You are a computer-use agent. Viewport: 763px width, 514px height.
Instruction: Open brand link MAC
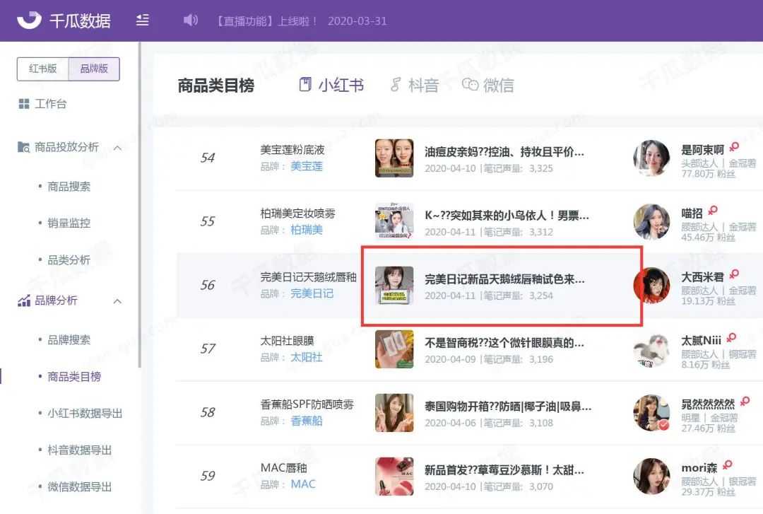(303, 484)
